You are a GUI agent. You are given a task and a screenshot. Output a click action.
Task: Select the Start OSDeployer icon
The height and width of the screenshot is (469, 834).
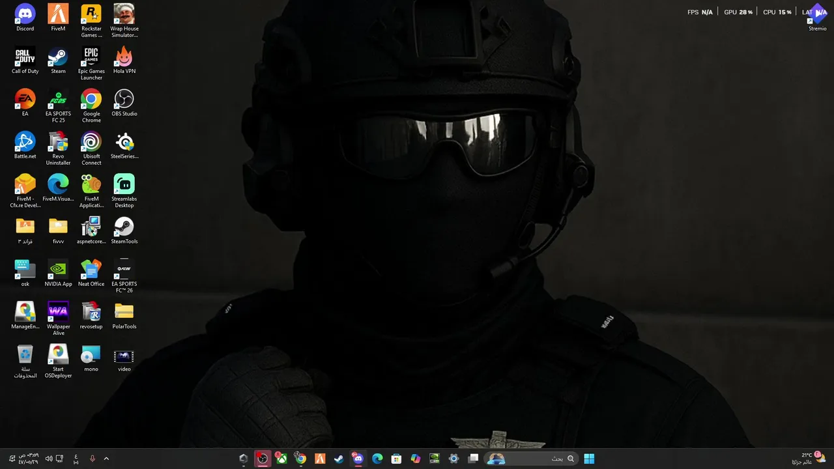(x=58, y=362)
